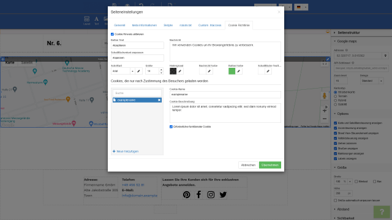Image resolution: width=392 pixels, height=220 pixels.
Task: Edit the Nachricht Farbe with its pencil
Action: coord(209,71)
